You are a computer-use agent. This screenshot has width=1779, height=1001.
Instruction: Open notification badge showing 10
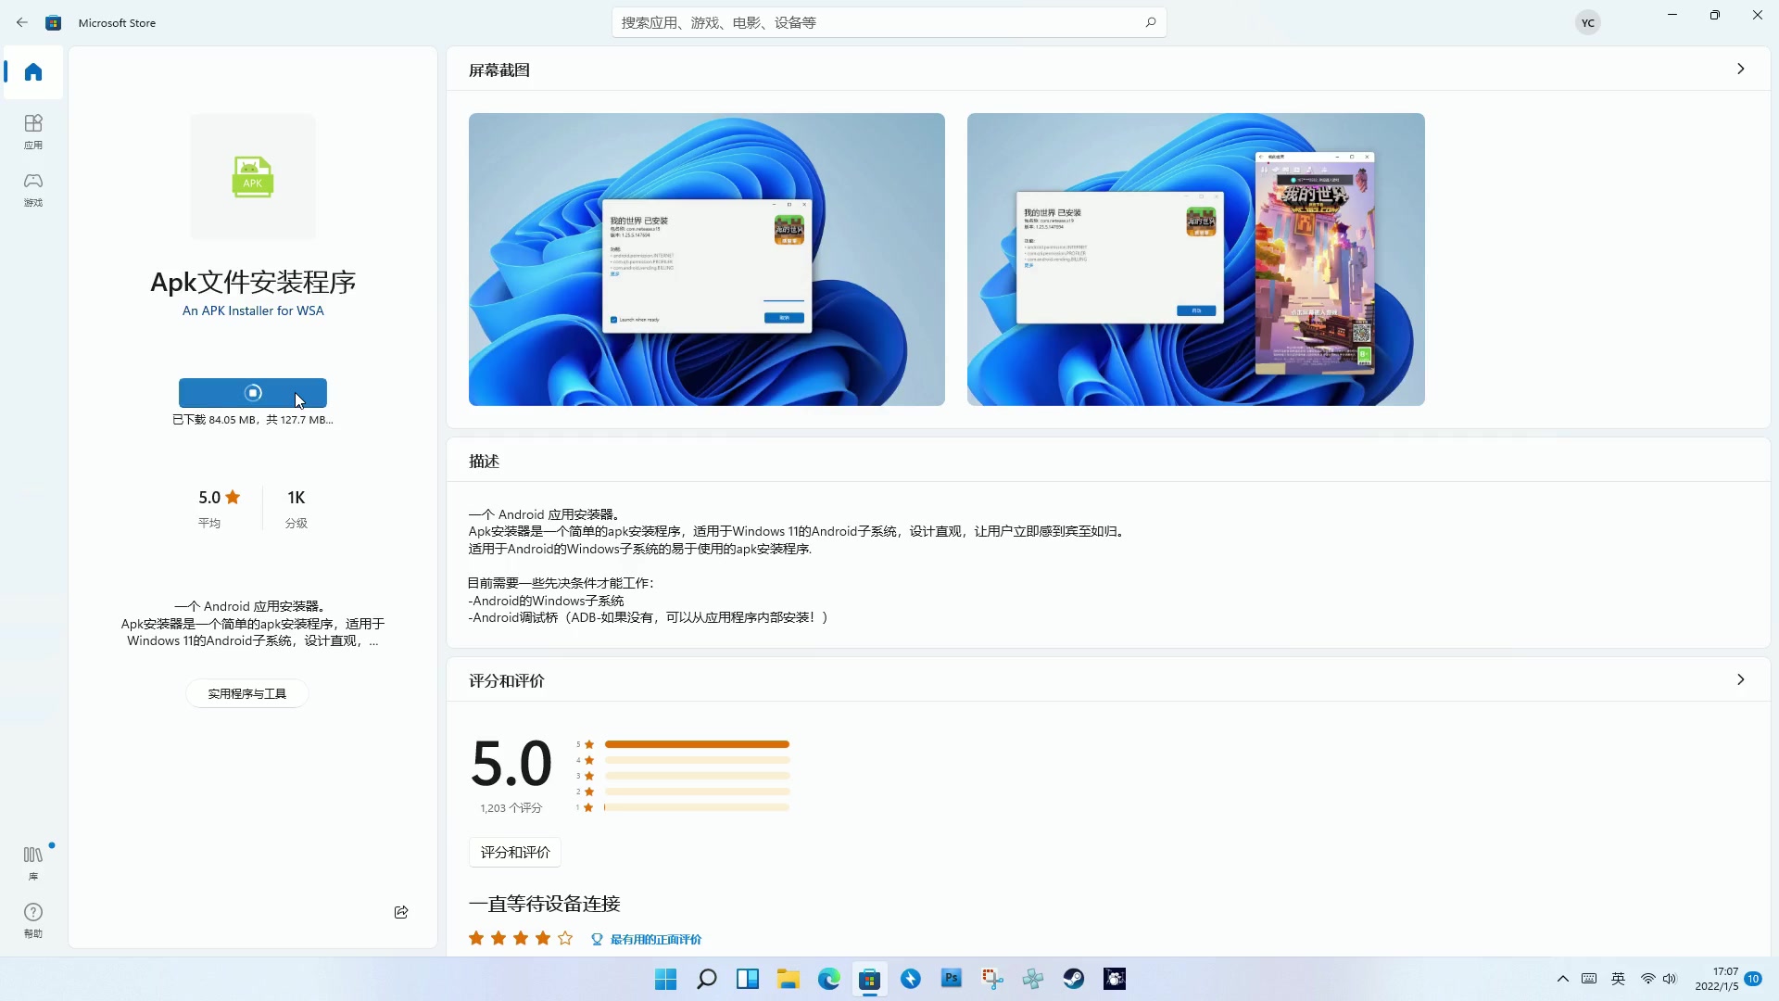pos(1753,979)
